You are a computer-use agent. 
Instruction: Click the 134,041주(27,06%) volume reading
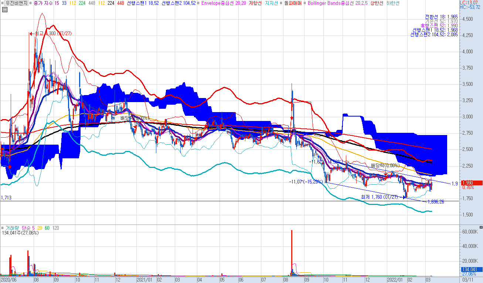point(20,233)
